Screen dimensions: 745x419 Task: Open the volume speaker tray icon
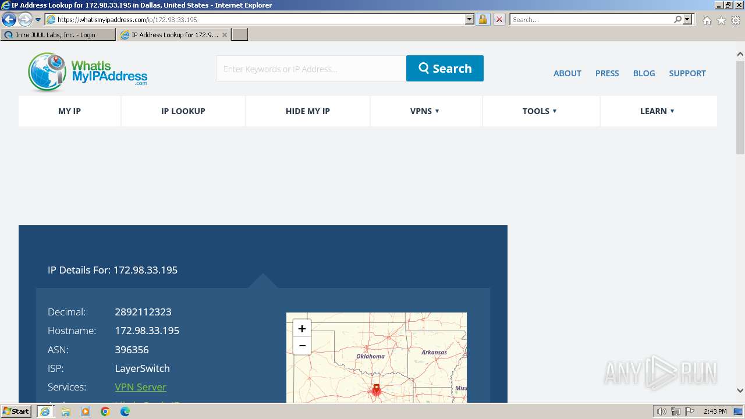click(662, 411)
